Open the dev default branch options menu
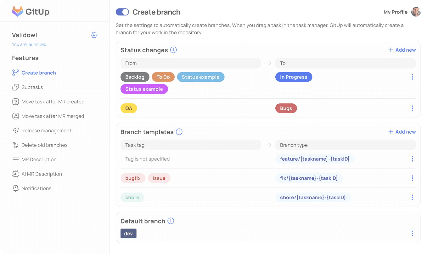The width and height of the screenshot is (433, 254). pyautogui.click(x=412, y=234)
